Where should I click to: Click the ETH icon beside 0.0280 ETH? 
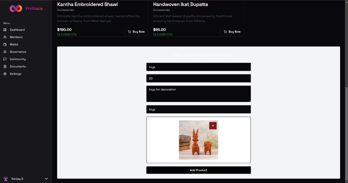tap(154, 34)
